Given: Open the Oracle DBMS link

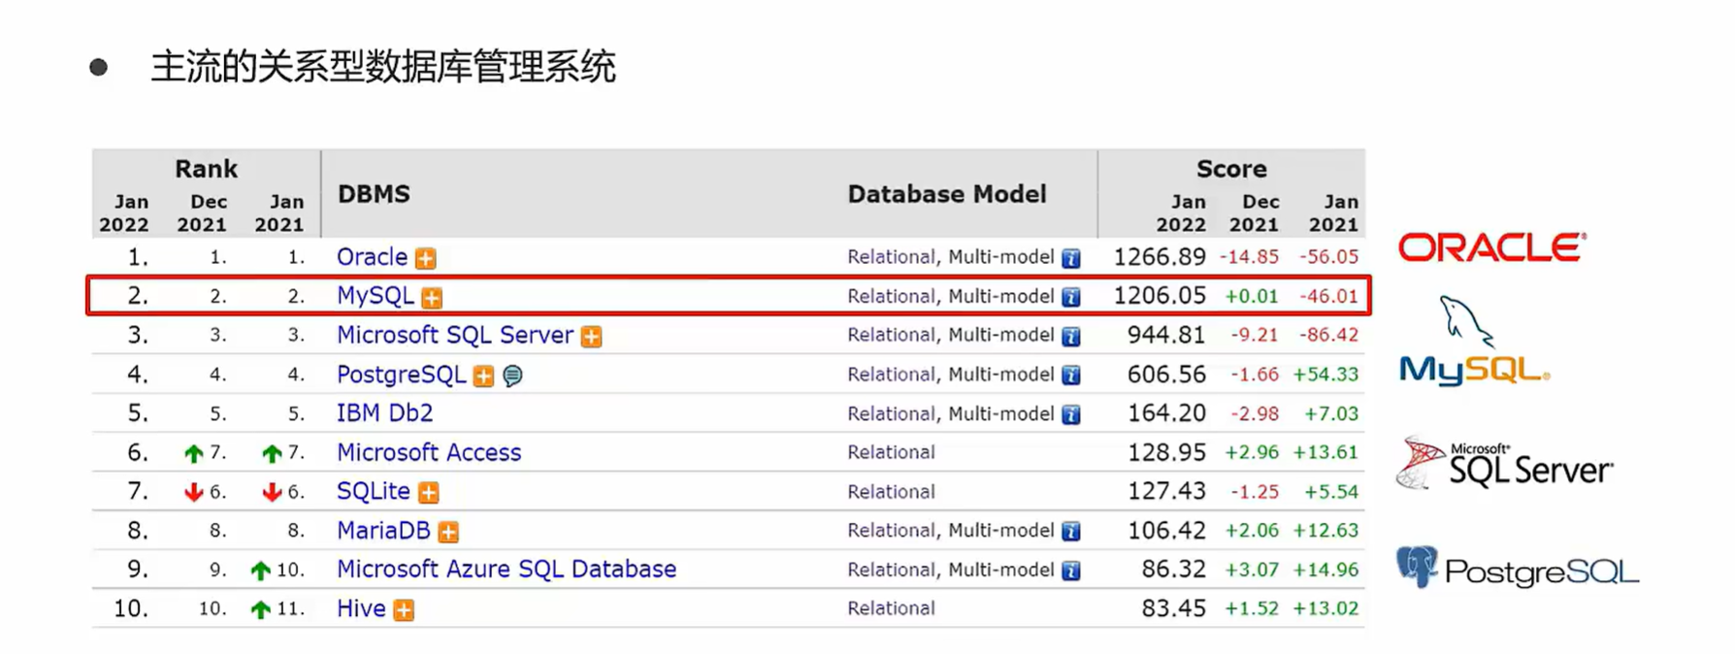Looking at the screenshot, I should tap(372, 257).
